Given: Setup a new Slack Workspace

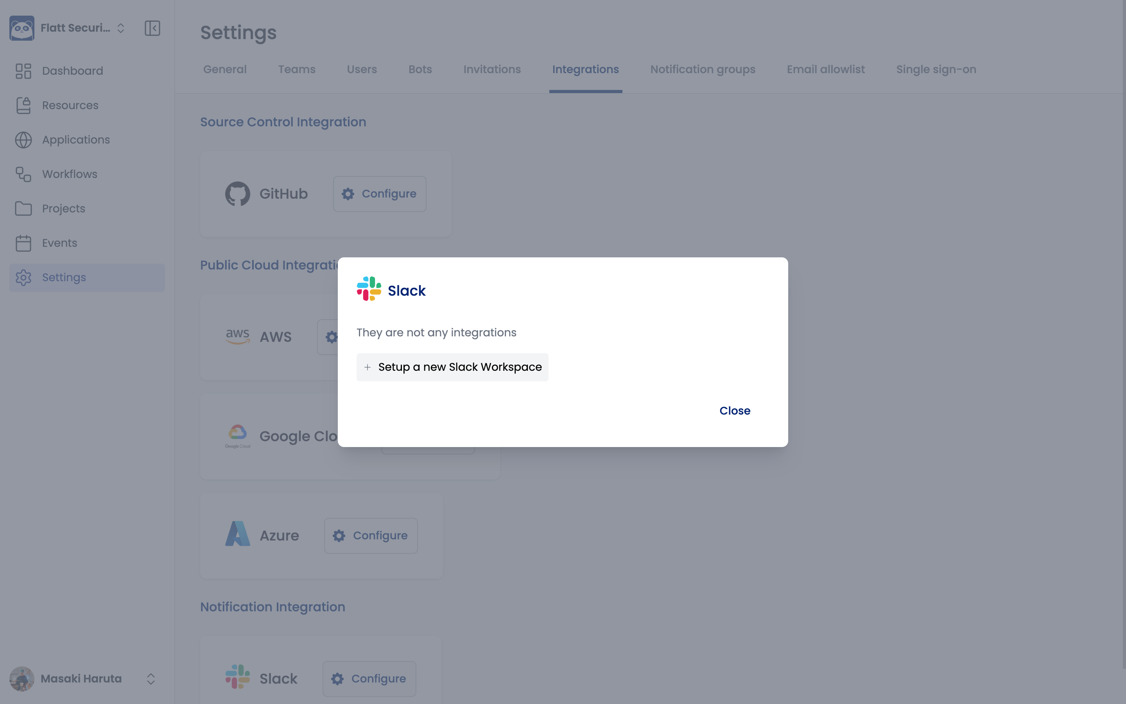Looking at the screenshot, I should (452, 367).
